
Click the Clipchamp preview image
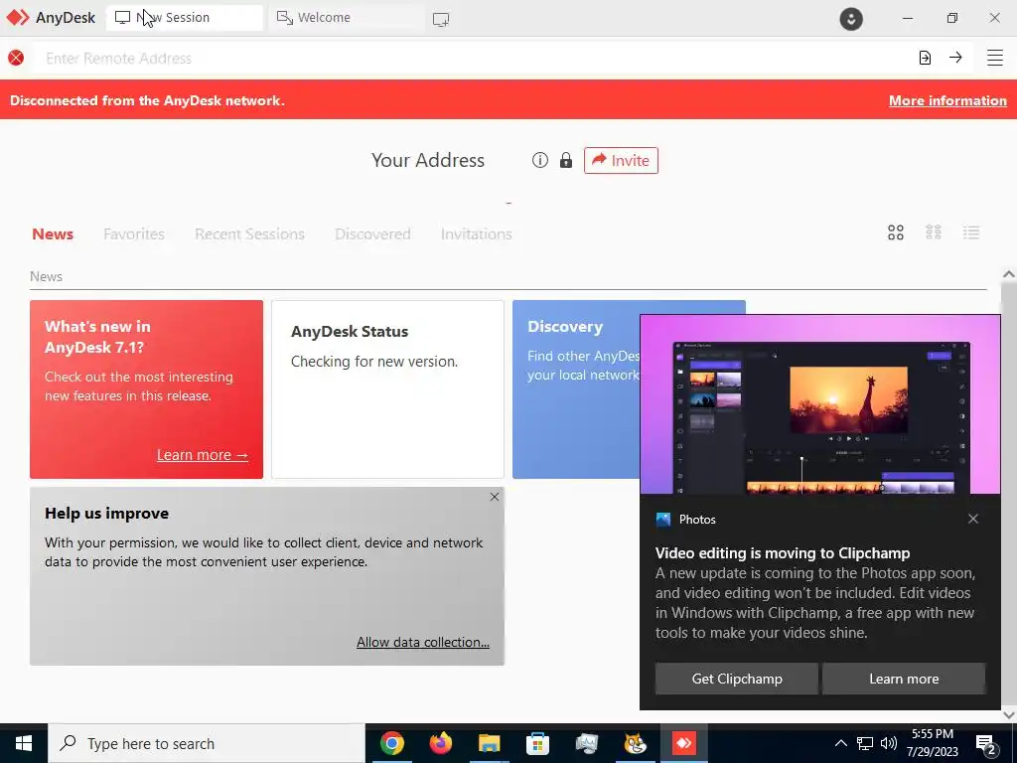[x=820, y=405]
